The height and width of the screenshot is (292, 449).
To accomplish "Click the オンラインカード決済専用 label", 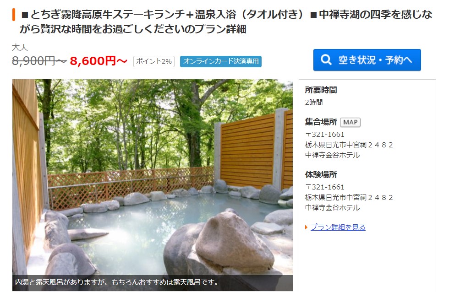I will pos(221,61).
